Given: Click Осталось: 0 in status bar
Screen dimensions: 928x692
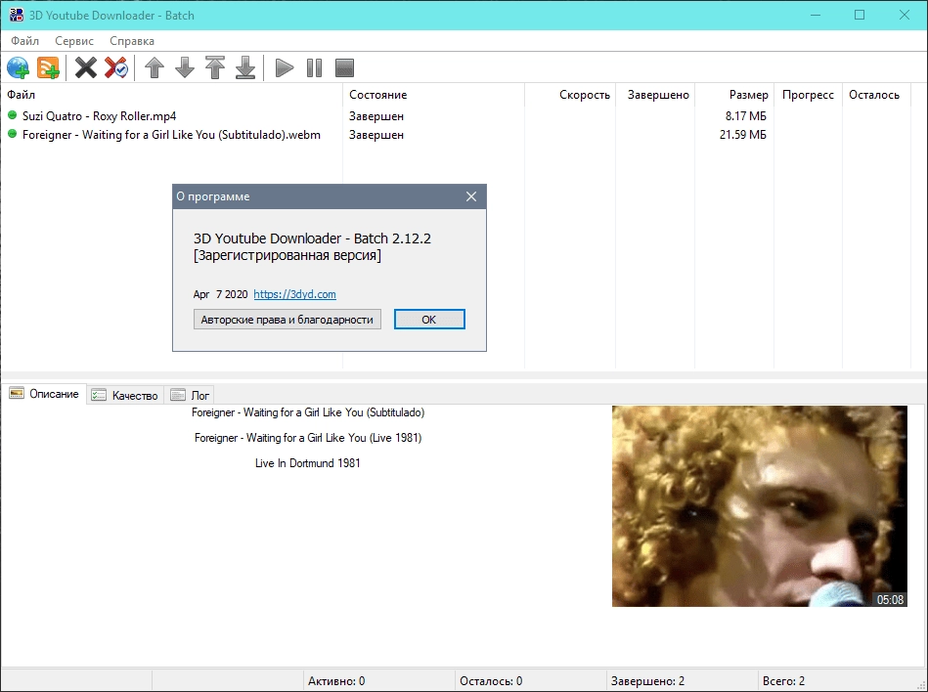Looking at the screenshot, I should coord(491,681).
